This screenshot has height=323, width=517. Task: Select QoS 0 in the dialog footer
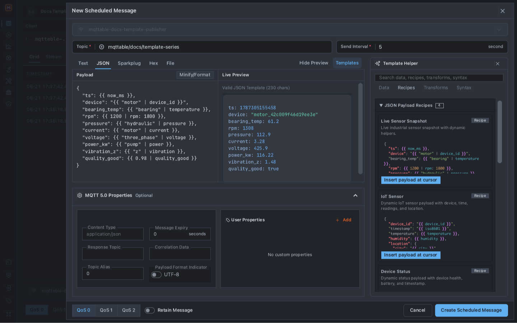[84, 310]
